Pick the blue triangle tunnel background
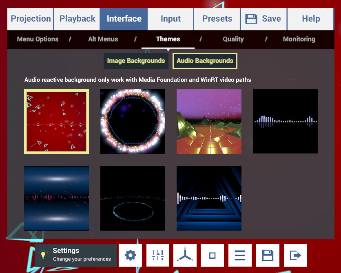The width and height of the screenshot is (341, 273). pyautogui.click(x=209, y=198)
